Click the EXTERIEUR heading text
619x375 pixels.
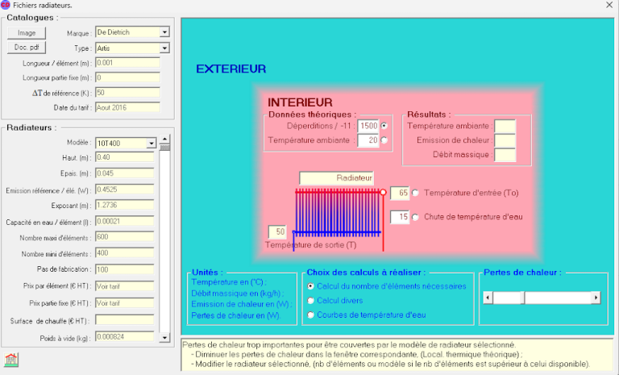(231, 69)
